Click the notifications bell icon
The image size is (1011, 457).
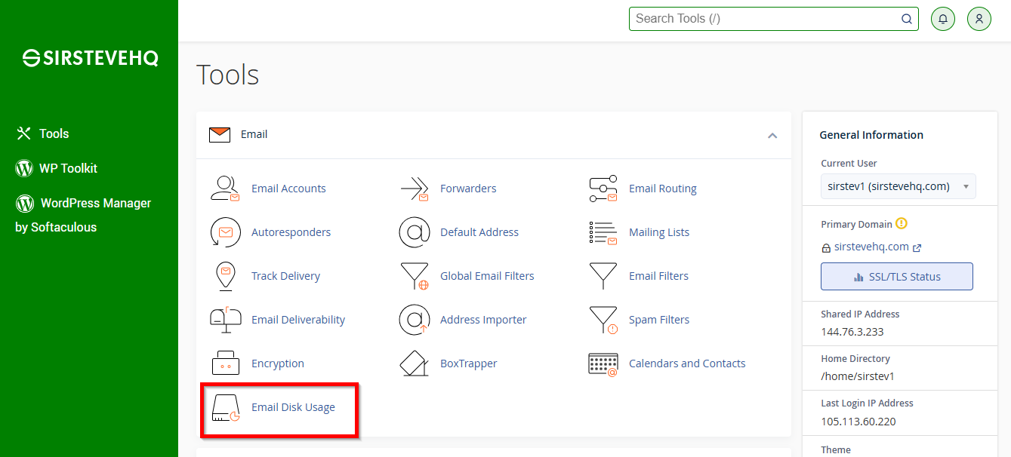click(943, 19)
